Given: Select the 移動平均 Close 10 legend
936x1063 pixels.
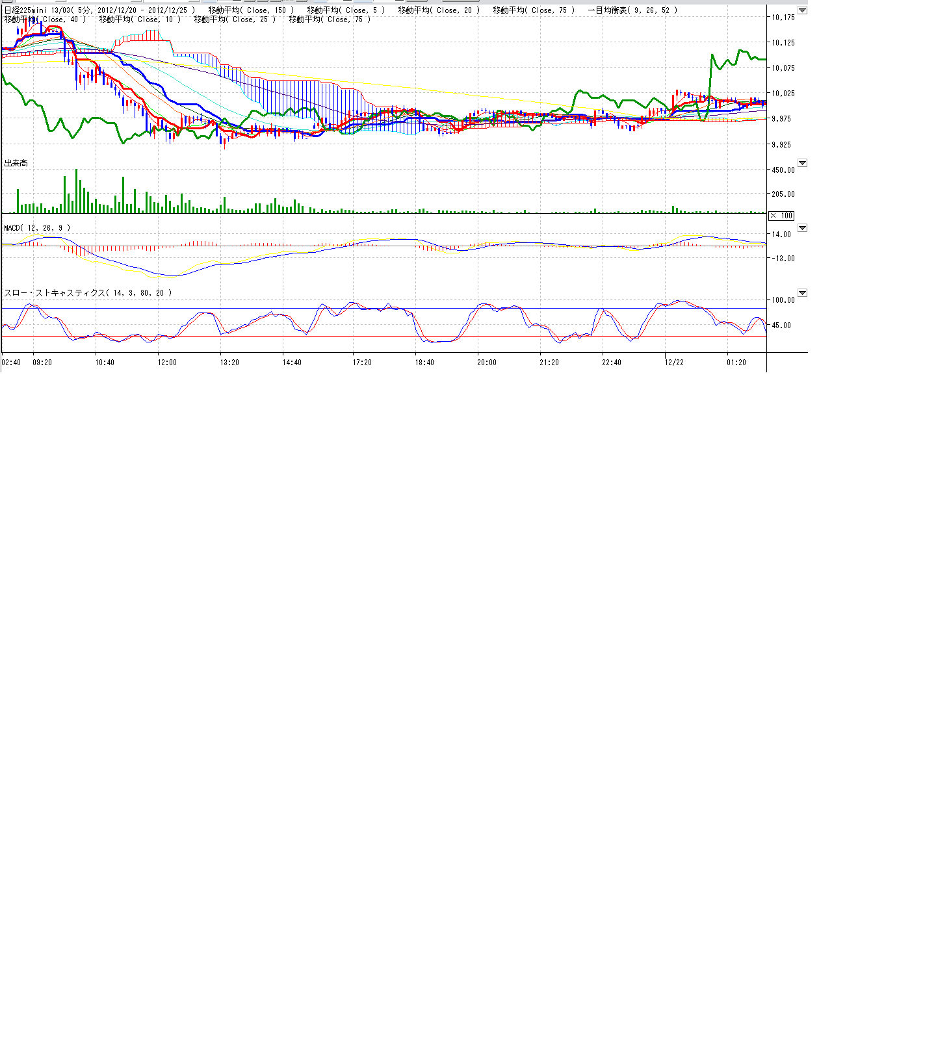Looking at the screenshot, I should [140, 19].
